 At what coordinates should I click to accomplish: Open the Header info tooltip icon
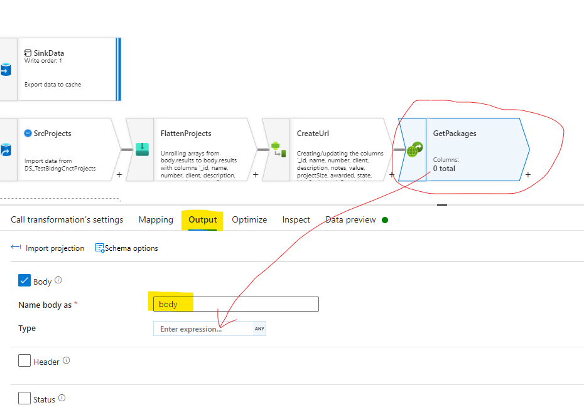pos(67,360)
